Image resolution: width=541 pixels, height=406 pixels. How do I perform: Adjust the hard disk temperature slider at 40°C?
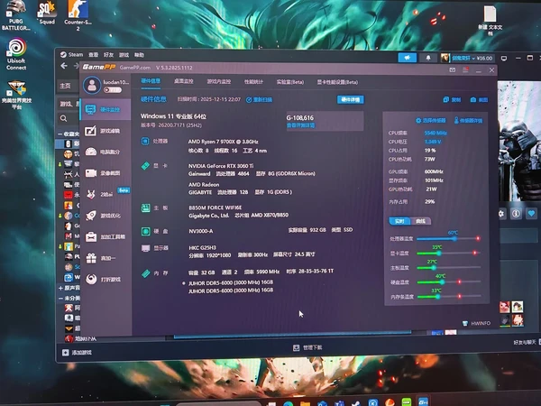pos(443,282)
